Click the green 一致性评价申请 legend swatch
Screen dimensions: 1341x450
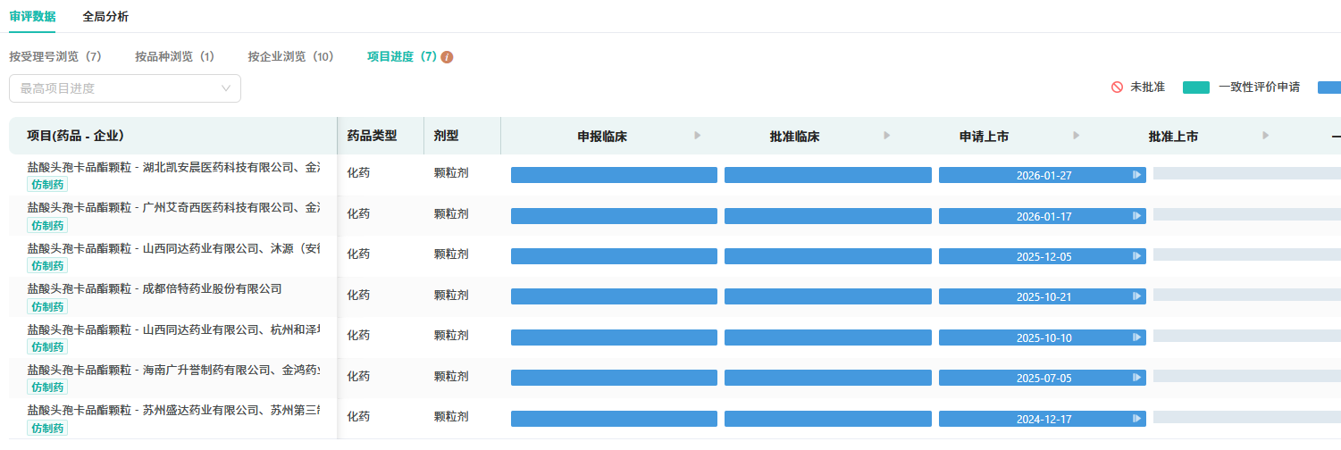click(x=1196, y=87)
